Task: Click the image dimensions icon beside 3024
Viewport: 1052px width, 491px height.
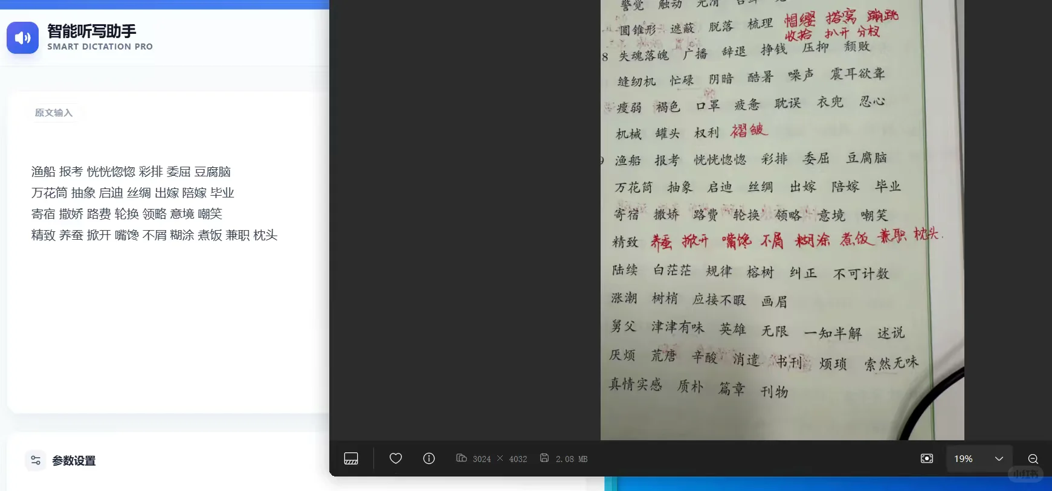Action: click(462, 458)
